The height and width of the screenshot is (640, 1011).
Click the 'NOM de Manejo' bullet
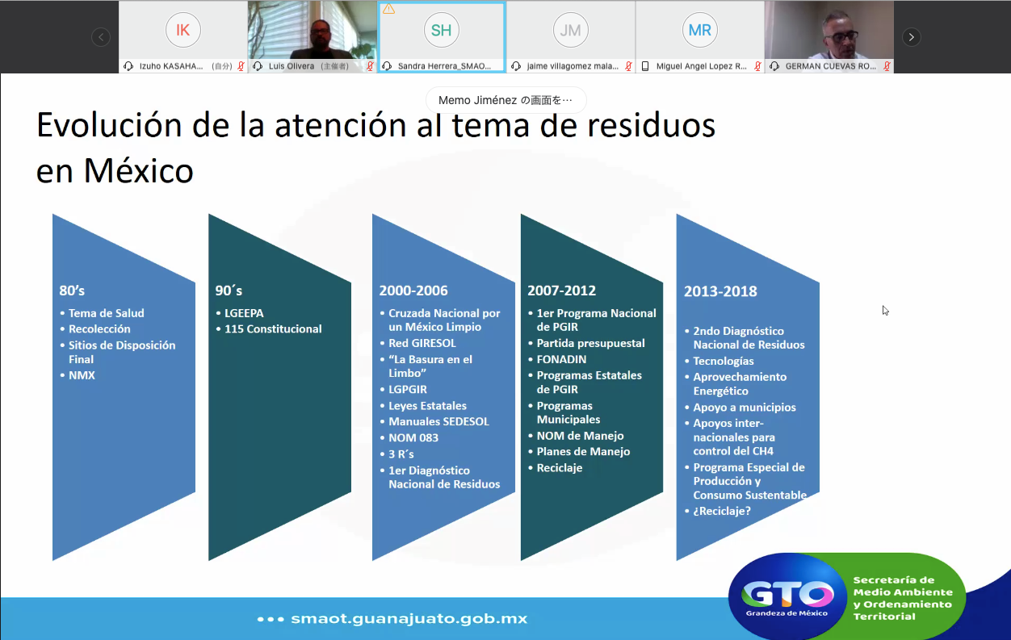point(581,436)
